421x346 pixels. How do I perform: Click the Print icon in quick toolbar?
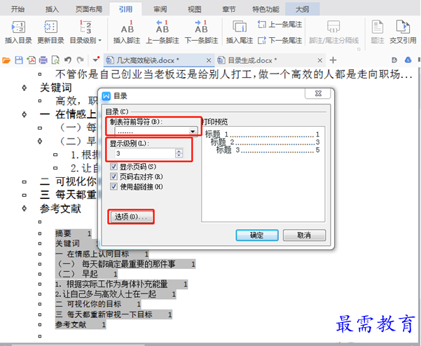coord(43,60)
